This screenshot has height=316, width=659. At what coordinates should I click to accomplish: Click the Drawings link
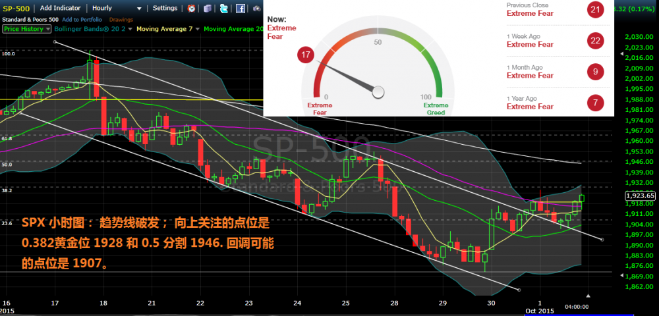coord(121,19)
